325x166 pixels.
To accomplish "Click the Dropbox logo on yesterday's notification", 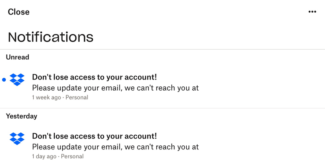I will [17, 138].
